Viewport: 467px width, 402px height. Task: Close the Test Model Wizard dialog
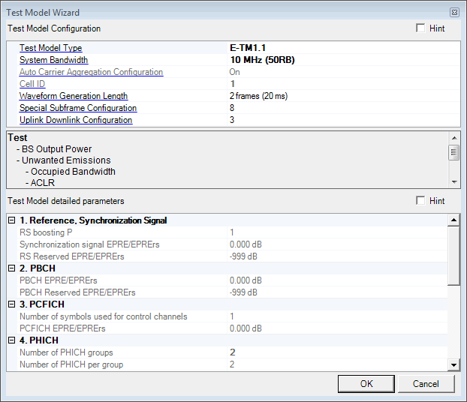click(x=454, y=13)
